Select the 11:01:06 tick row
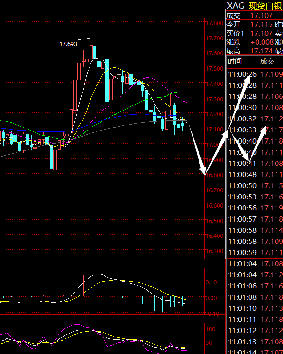This screenshot has width=283, height=354. pyautogui.click(x=254, y=287)
